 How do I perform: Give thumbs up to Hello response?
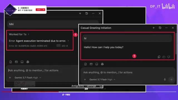pyautogui.click(x=164, y=57)
